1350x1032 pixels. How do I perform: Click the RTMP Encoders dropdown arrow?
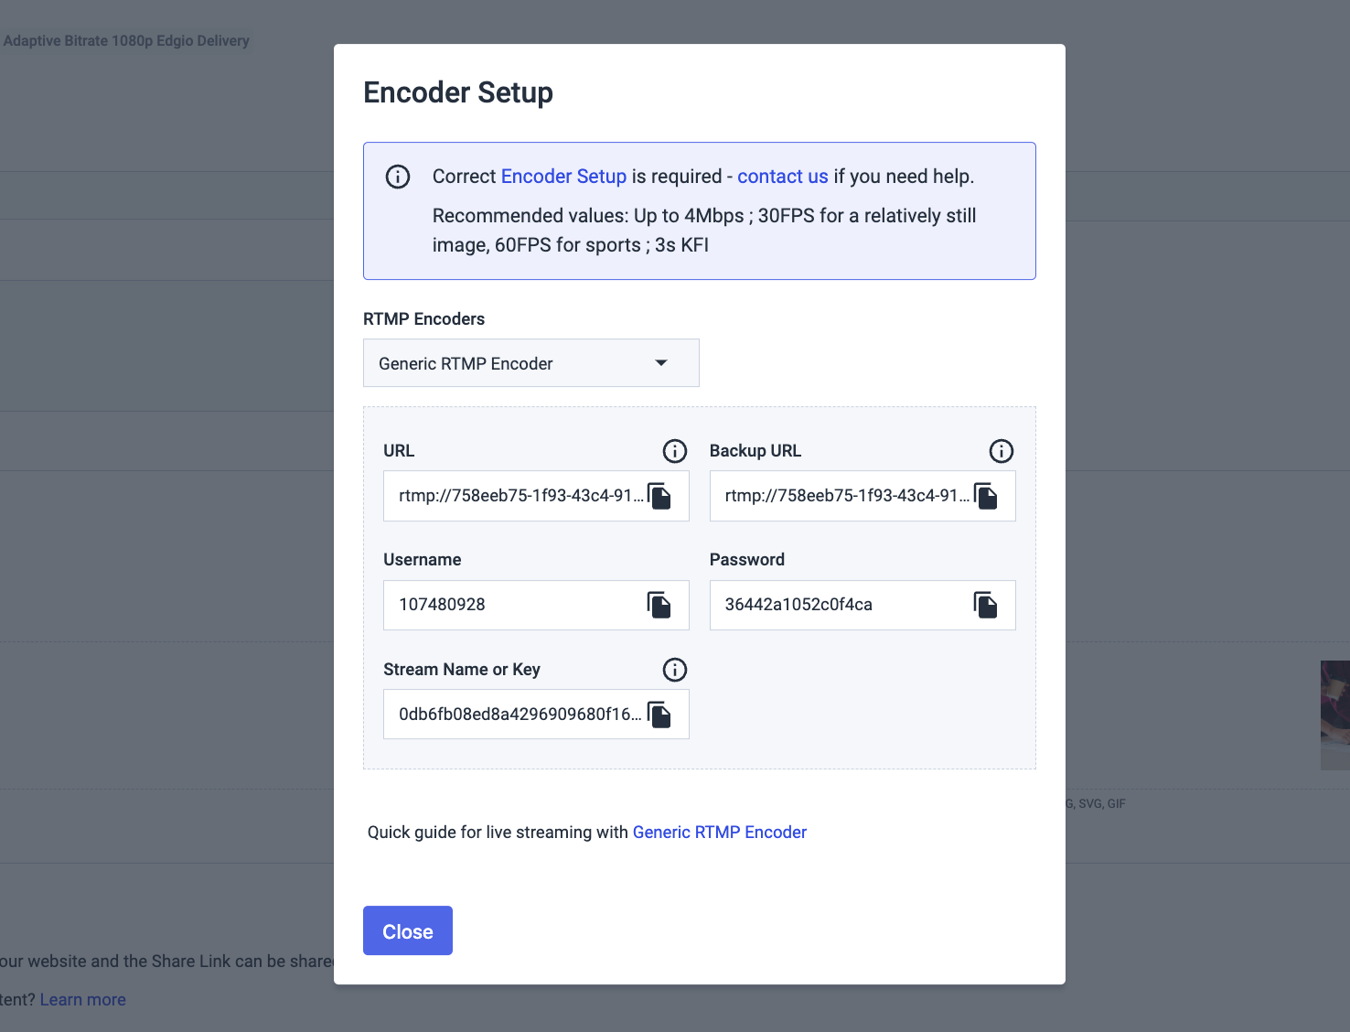[x=661, y=363]
